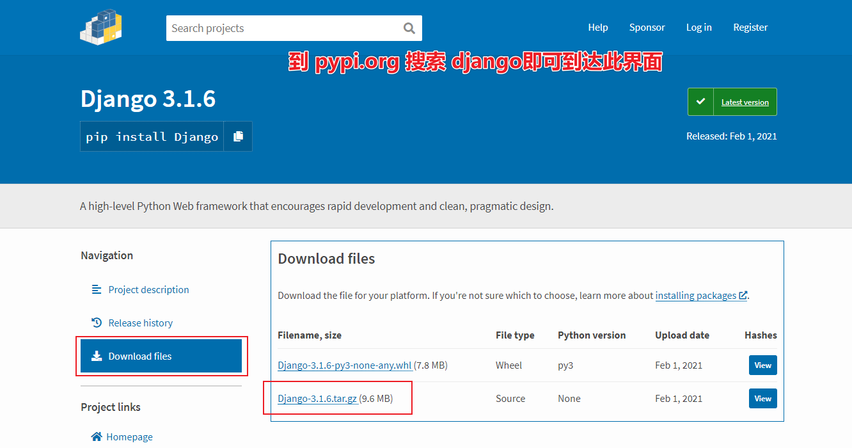Screen dimensions: 852x448
Task: View hashes for the Wheel file
Action: 763,365
